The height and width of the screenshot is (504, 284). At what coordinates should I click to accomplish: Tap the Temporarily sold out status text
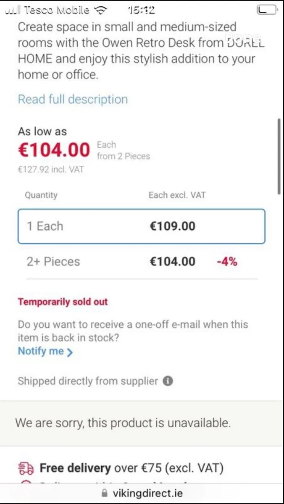coord(63,302)
